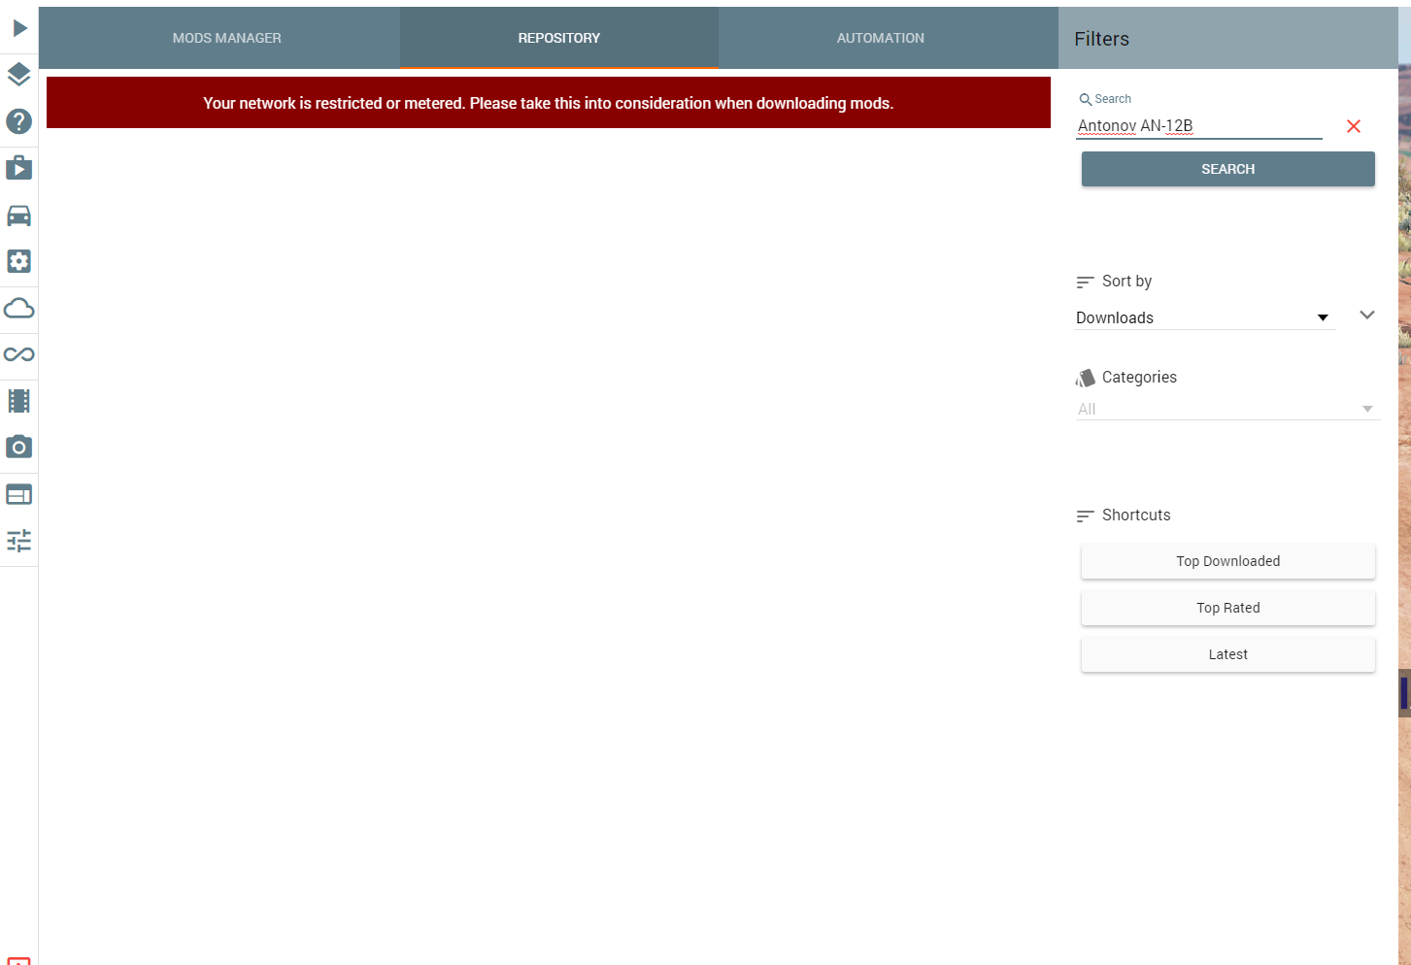The width and height of the screenshot is (1411, 965).
Task: Open the layers icon in sidebar
Action: (x=19, y=75)
